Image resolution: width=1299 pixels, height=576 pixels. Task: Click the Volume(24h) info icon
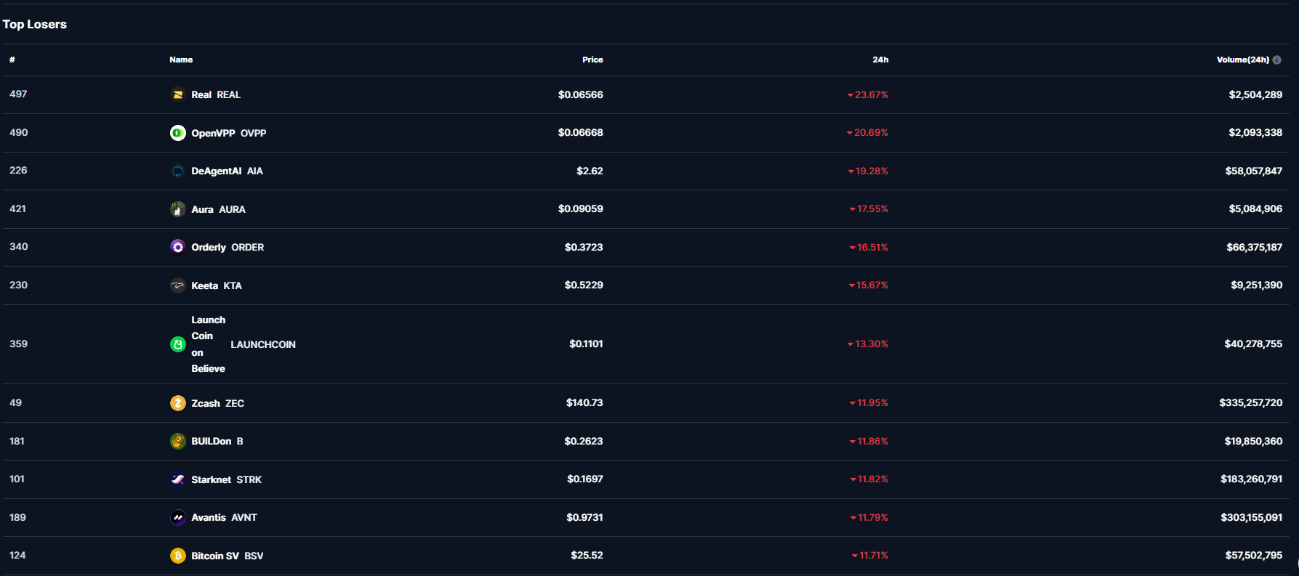tap(1276, 60)
